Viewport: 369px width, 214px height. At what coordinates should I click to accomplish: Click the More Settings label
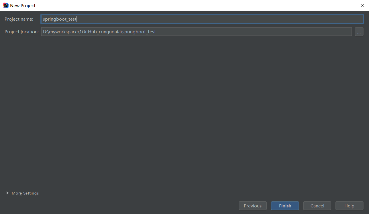click(x=25, y=193)
